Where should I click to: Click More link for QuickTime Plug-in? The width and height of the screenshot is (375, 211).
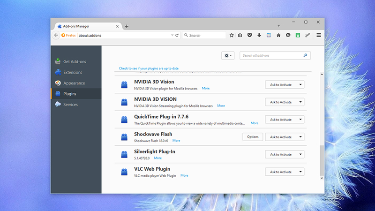click(255, 123)
